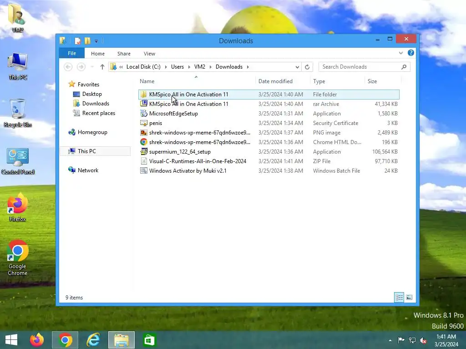
Task: Sort by Type column header
Action: 319,81
